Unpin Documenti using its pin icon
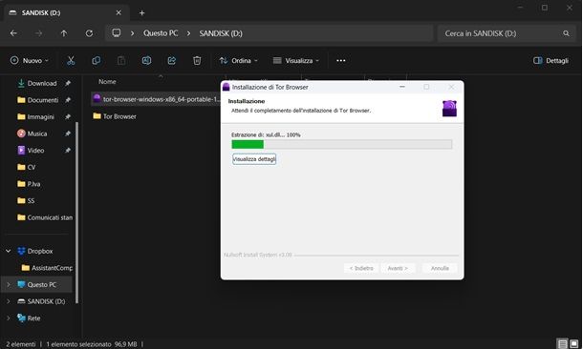This screenshot has height=349, width=583. click(68, 100)
